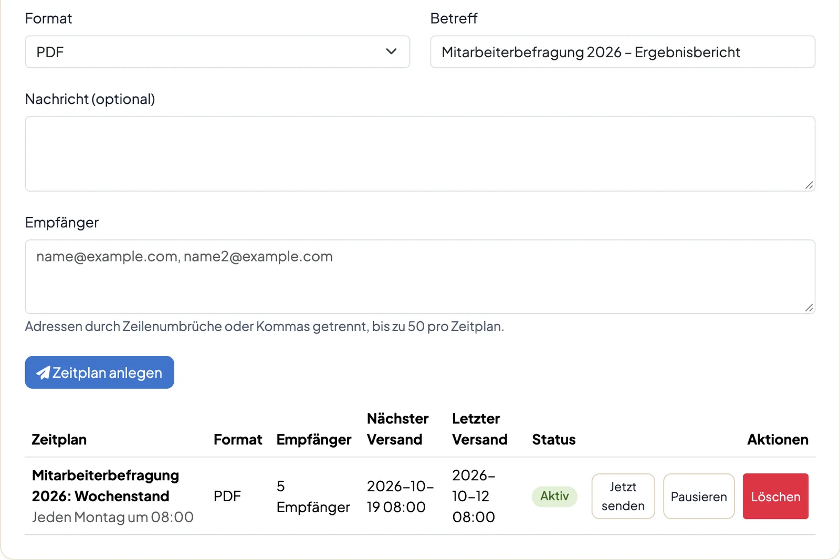Click the last dispatch date 2026-10-12 08:00
The height and width of the screenshot is (560, 840).
(x=474, y=496)
